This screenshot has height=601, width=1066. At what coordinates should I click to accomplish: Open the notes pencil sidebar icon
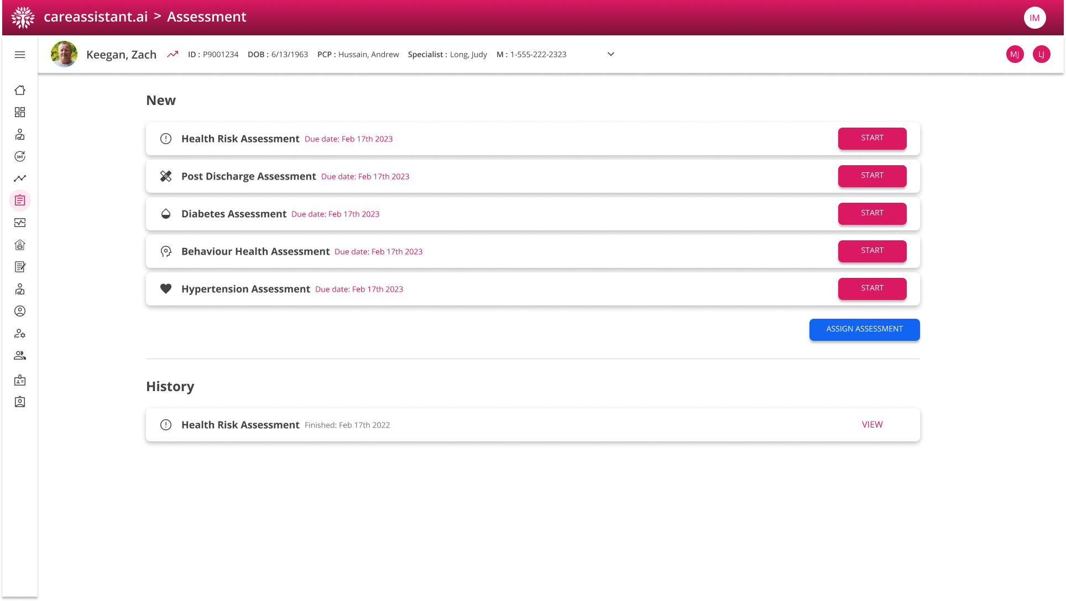pos(20,267)
